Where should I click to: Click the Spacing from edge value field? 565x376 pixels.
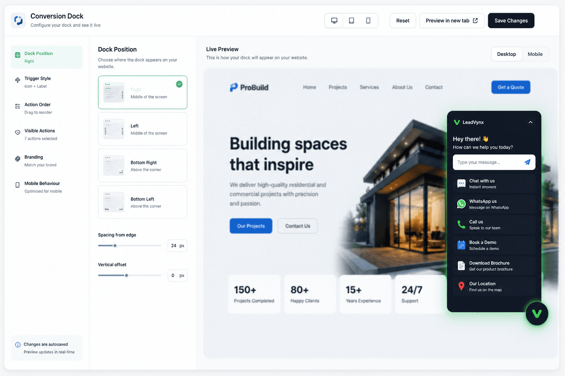click(178, 246)
